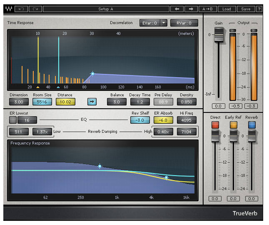Screen dimensions: 269x225
Task: Click the blue arrow link button
Action: 92,102
